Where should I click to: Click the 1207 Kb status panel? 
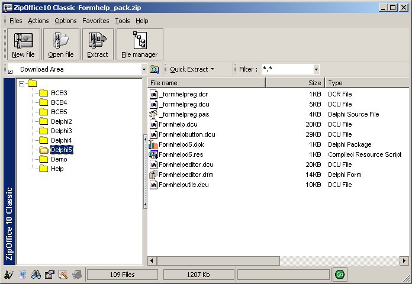[198, 275]
